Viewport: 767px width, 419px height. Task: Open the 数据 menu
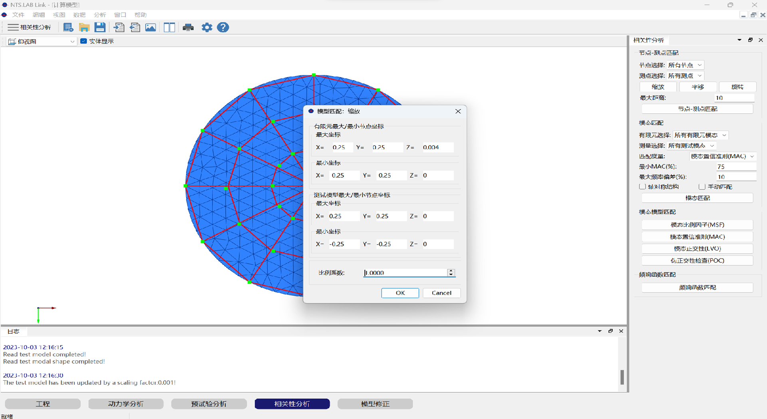pyautogui.click(x=79, y=15)
